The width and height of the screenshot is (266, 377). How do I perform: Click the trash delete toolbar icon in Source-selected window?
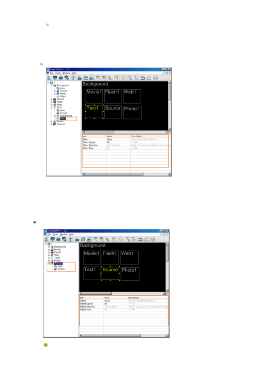click(113, 239)
